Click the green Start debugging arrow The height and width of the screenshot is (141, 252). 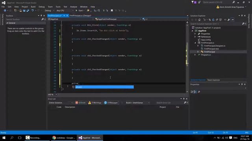(x=76, y=11)
